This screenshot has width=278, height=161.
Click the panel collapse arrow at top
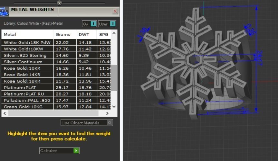(x=59, y=3)
